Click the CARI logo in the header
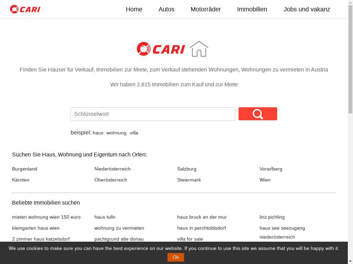Screen dimensions: 353x264 coord(25,9)
